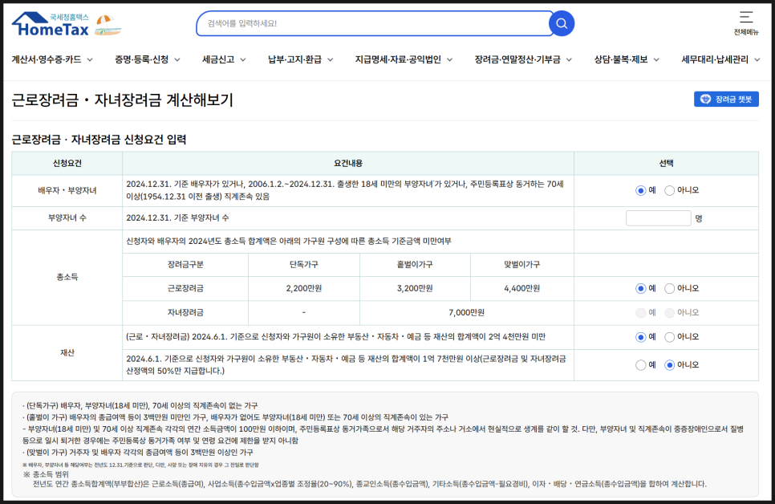Expand chevron next to 세무대리·납세관리

757,60
